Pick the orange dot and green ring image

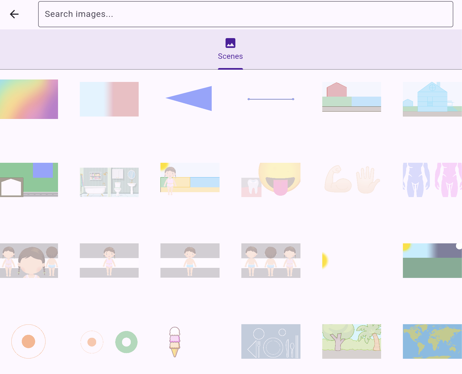coord(109,342)
